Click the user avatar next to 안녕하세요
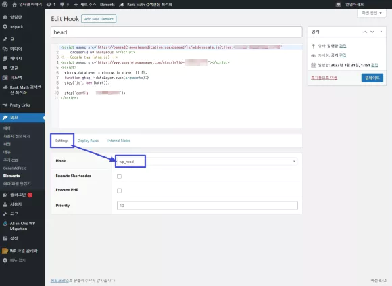The image size is (392, 286). coord(339,5)
